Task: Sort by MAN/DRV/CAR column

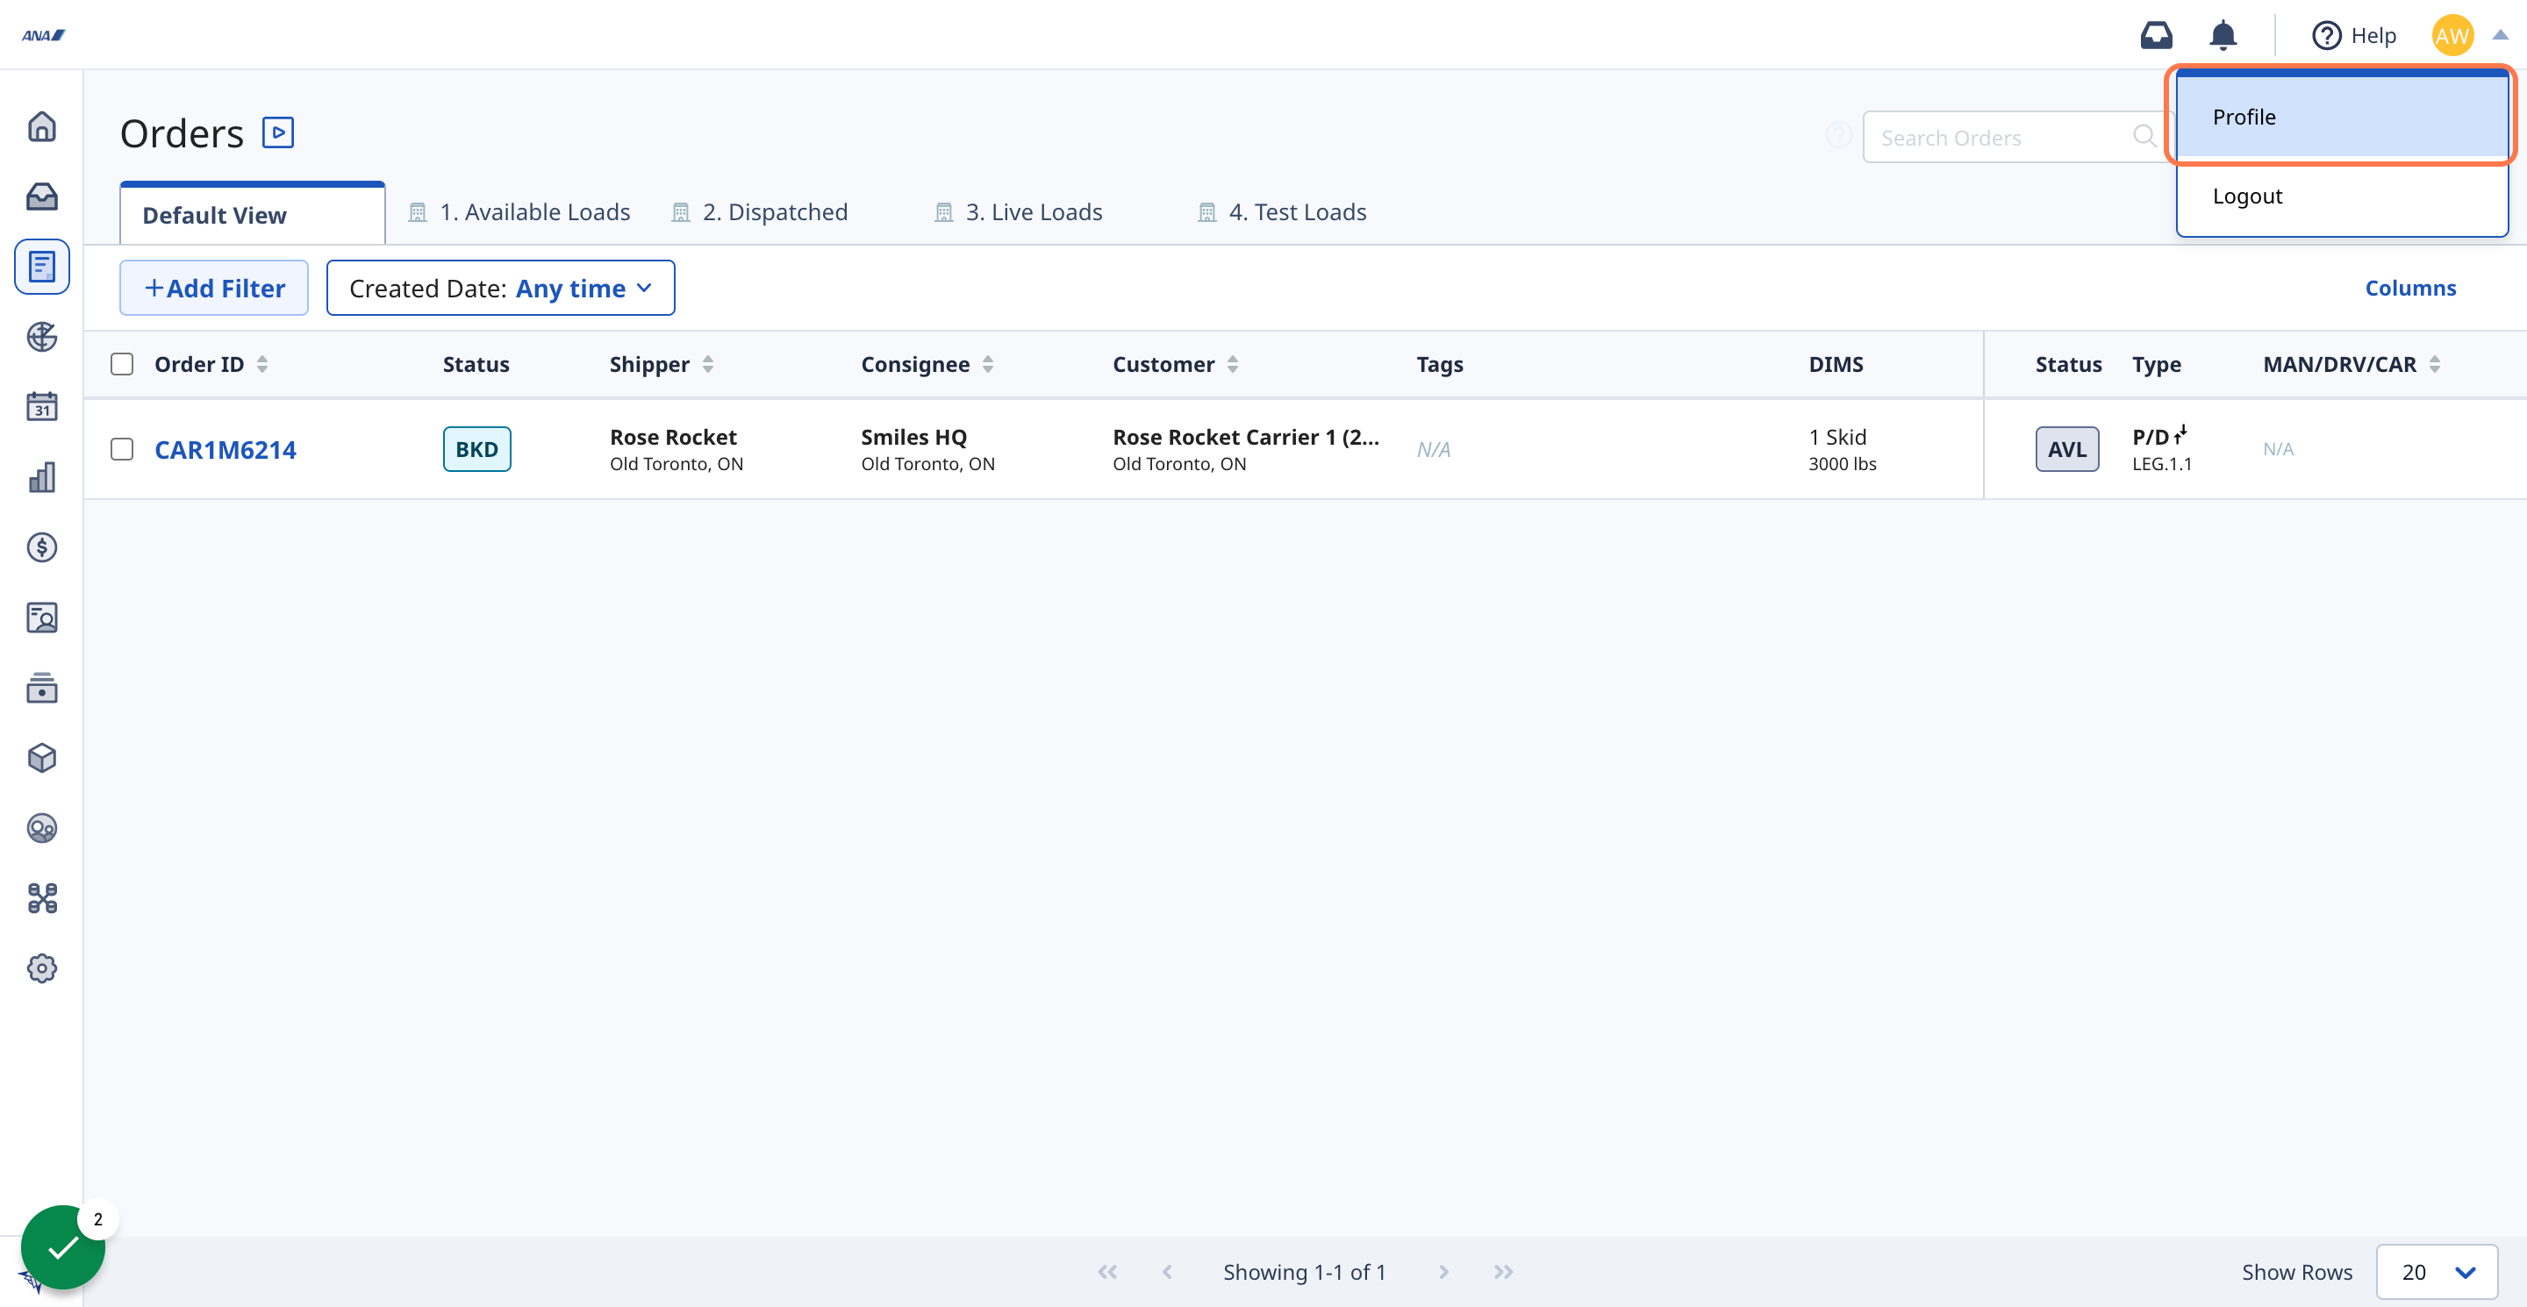Action: coord(2434,364)
